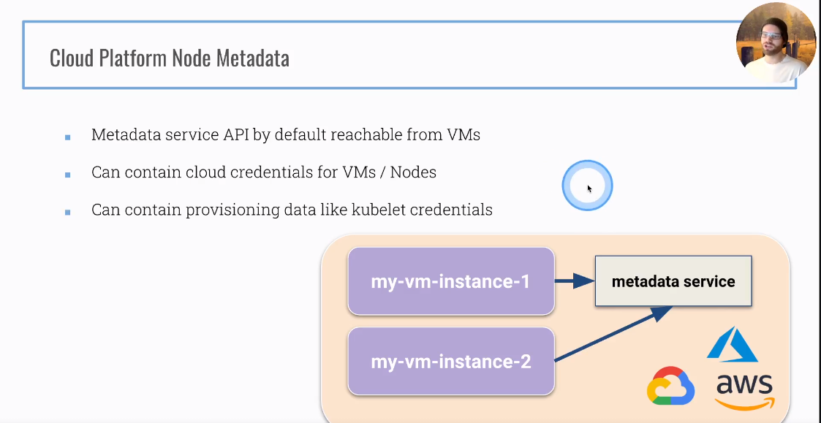Click the diagonal arrow from my-vm-instance-2
The height and width of the screenshot is (423, 821).
[x=613, y=333]
